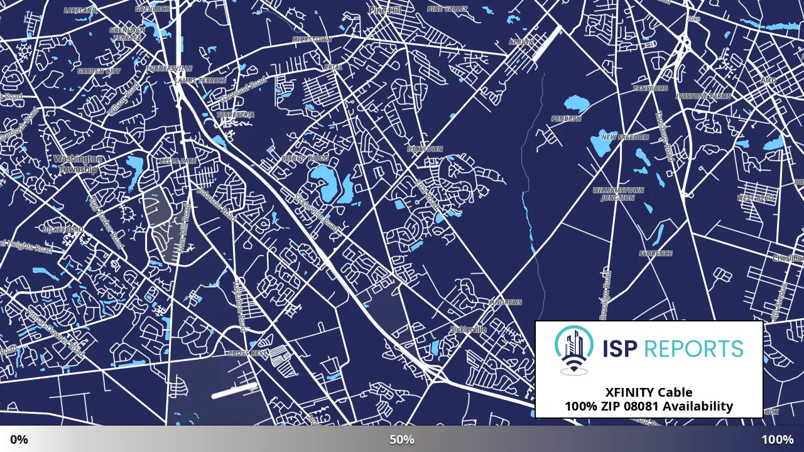
Task: Click the "NEW FREEDOM" place label
Action: click(625, 137)
